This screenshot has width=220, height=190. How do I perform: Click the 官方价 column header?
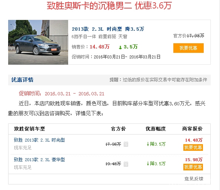(119, 129)
